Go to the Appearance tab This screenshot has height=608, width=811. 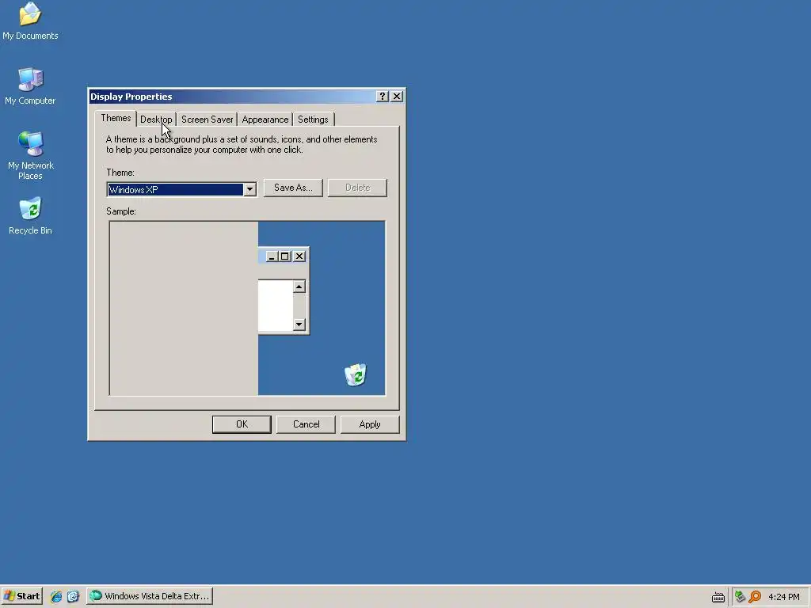coord(265,120)
